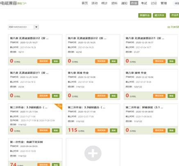Click orange button on 第二次作业 屏蔽效能 card
This screenshot has width=179, height=166.
159,130
